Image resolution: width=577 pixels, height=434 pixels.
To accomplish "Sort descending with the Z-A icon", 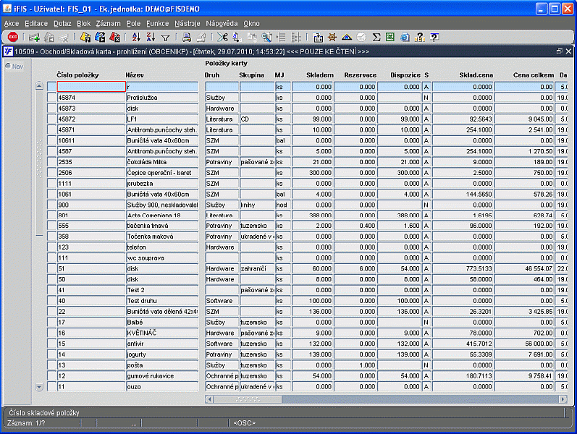I will [x=151, y=37].
